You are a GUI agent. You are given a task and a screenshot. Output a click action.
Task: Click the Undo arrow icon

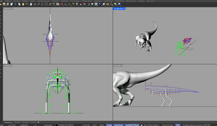27,4
